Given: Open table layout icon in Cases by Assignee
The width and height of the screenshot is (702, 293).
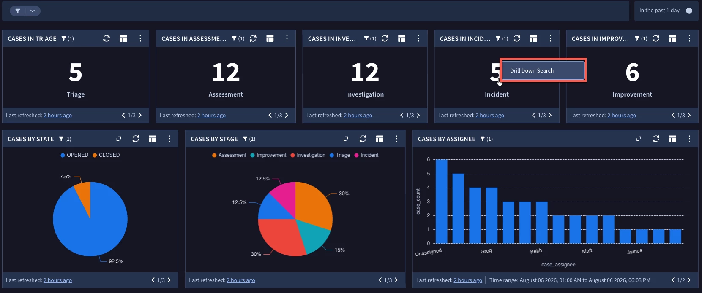Looking at the screenshot, I should click(x=673, y=139).
